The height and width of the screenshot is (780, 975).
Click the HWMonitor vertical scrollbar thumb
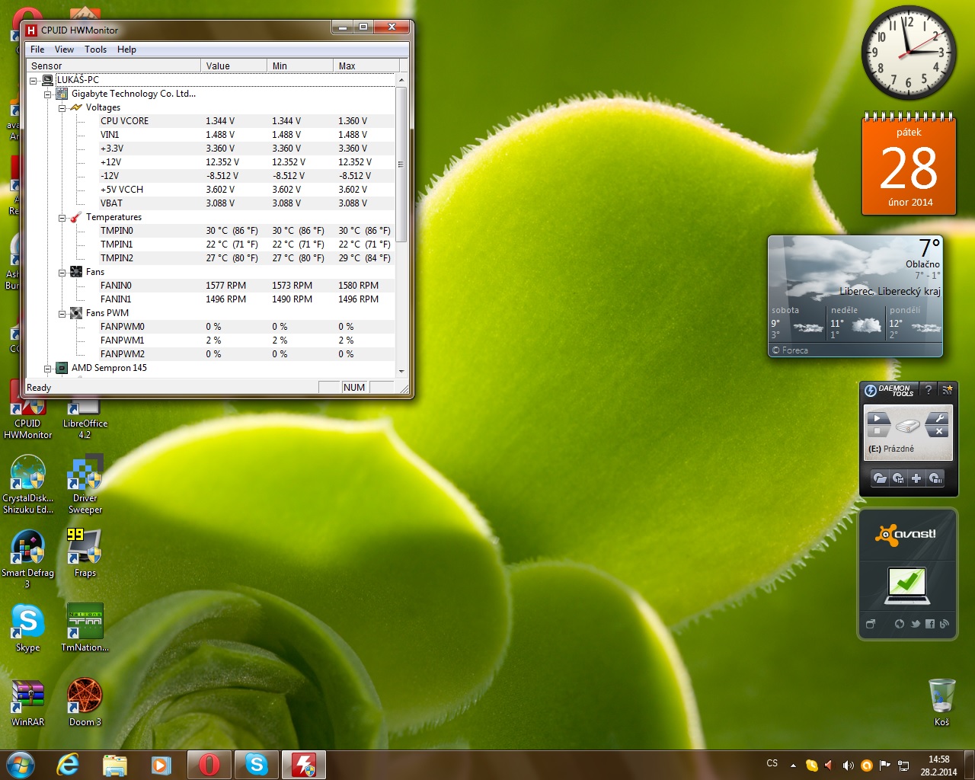(401, 165)
